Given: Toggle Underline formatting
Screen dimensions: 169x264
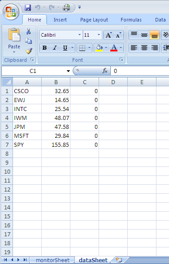Looking at the screenshot, I should click(x=65, y=48).
